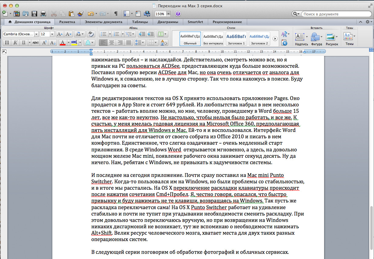The height and width of the screenshot is (259, 374).
Task: Open Word Help with the purple question icon
Action: pos(178,14)
